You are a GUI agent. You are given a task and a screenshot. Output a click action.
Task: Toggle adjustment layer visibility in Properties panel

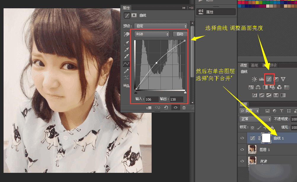point(176,107)
